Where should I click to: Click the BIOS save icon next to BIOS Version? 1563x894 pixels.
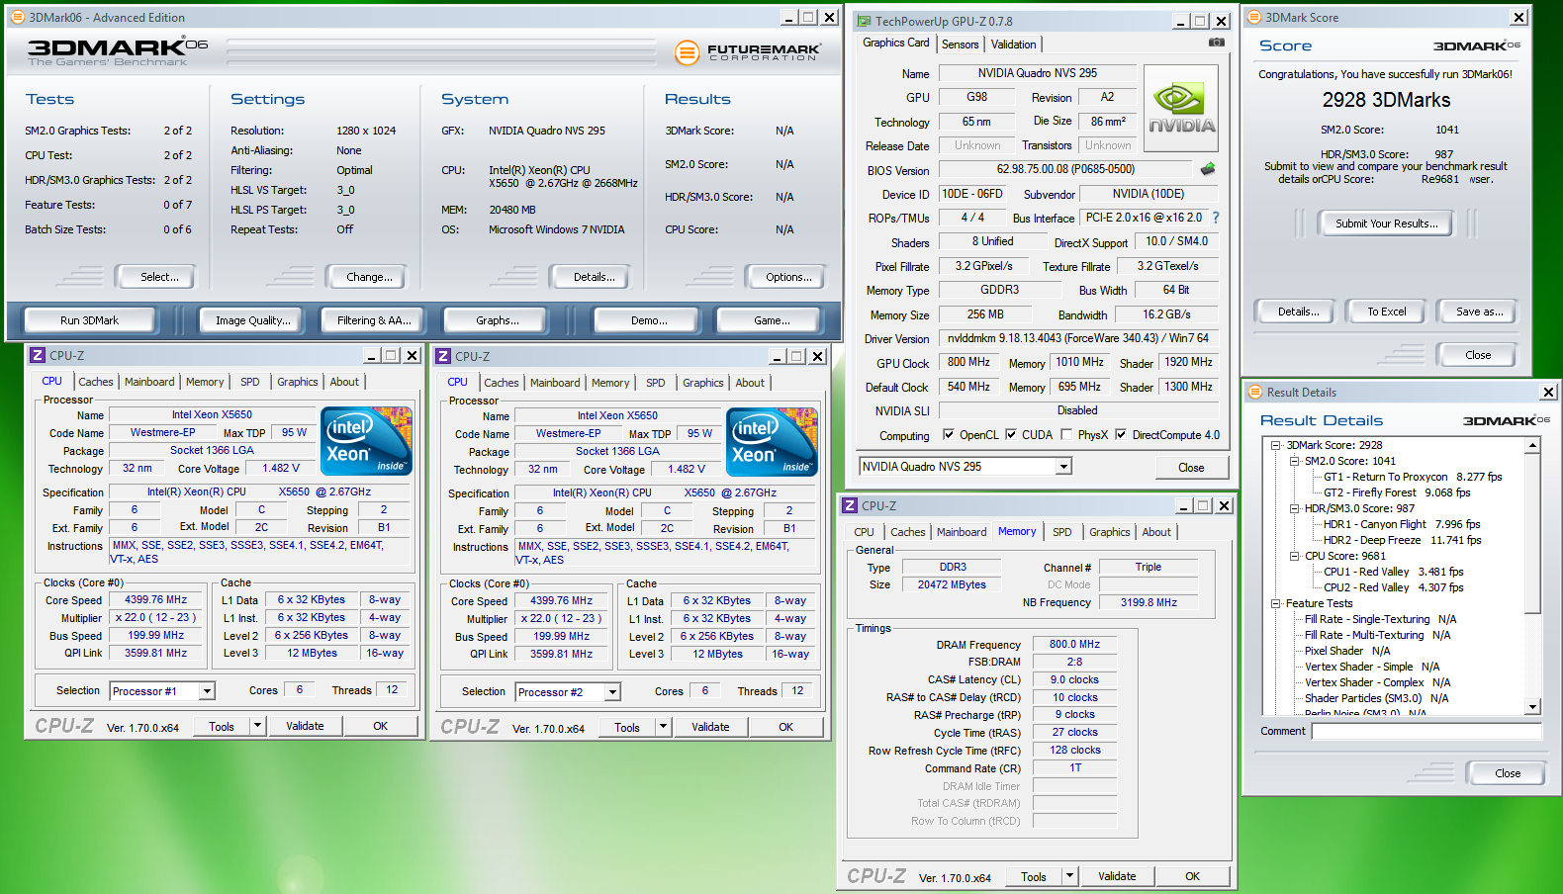click(x=1208, y=169)
